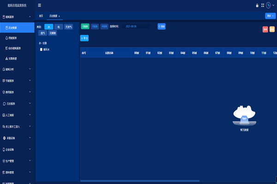Close the 历史数据 tab with x

coord(59,16)
